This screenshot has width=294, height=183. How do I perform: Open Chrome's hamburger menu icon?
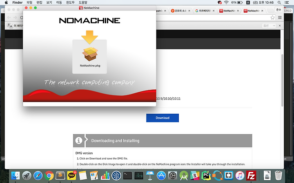click(280, 18)
